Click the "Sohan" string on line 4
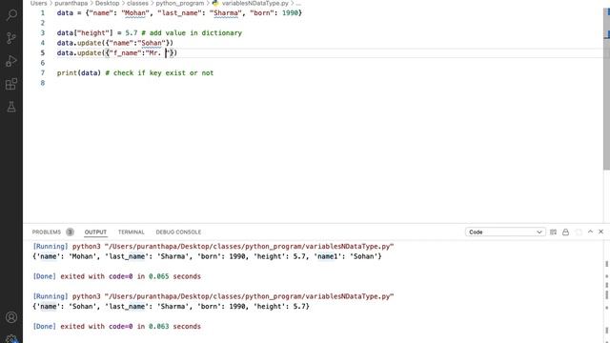Viewport: 610px width, 343px height. click(x=152, y=43)
